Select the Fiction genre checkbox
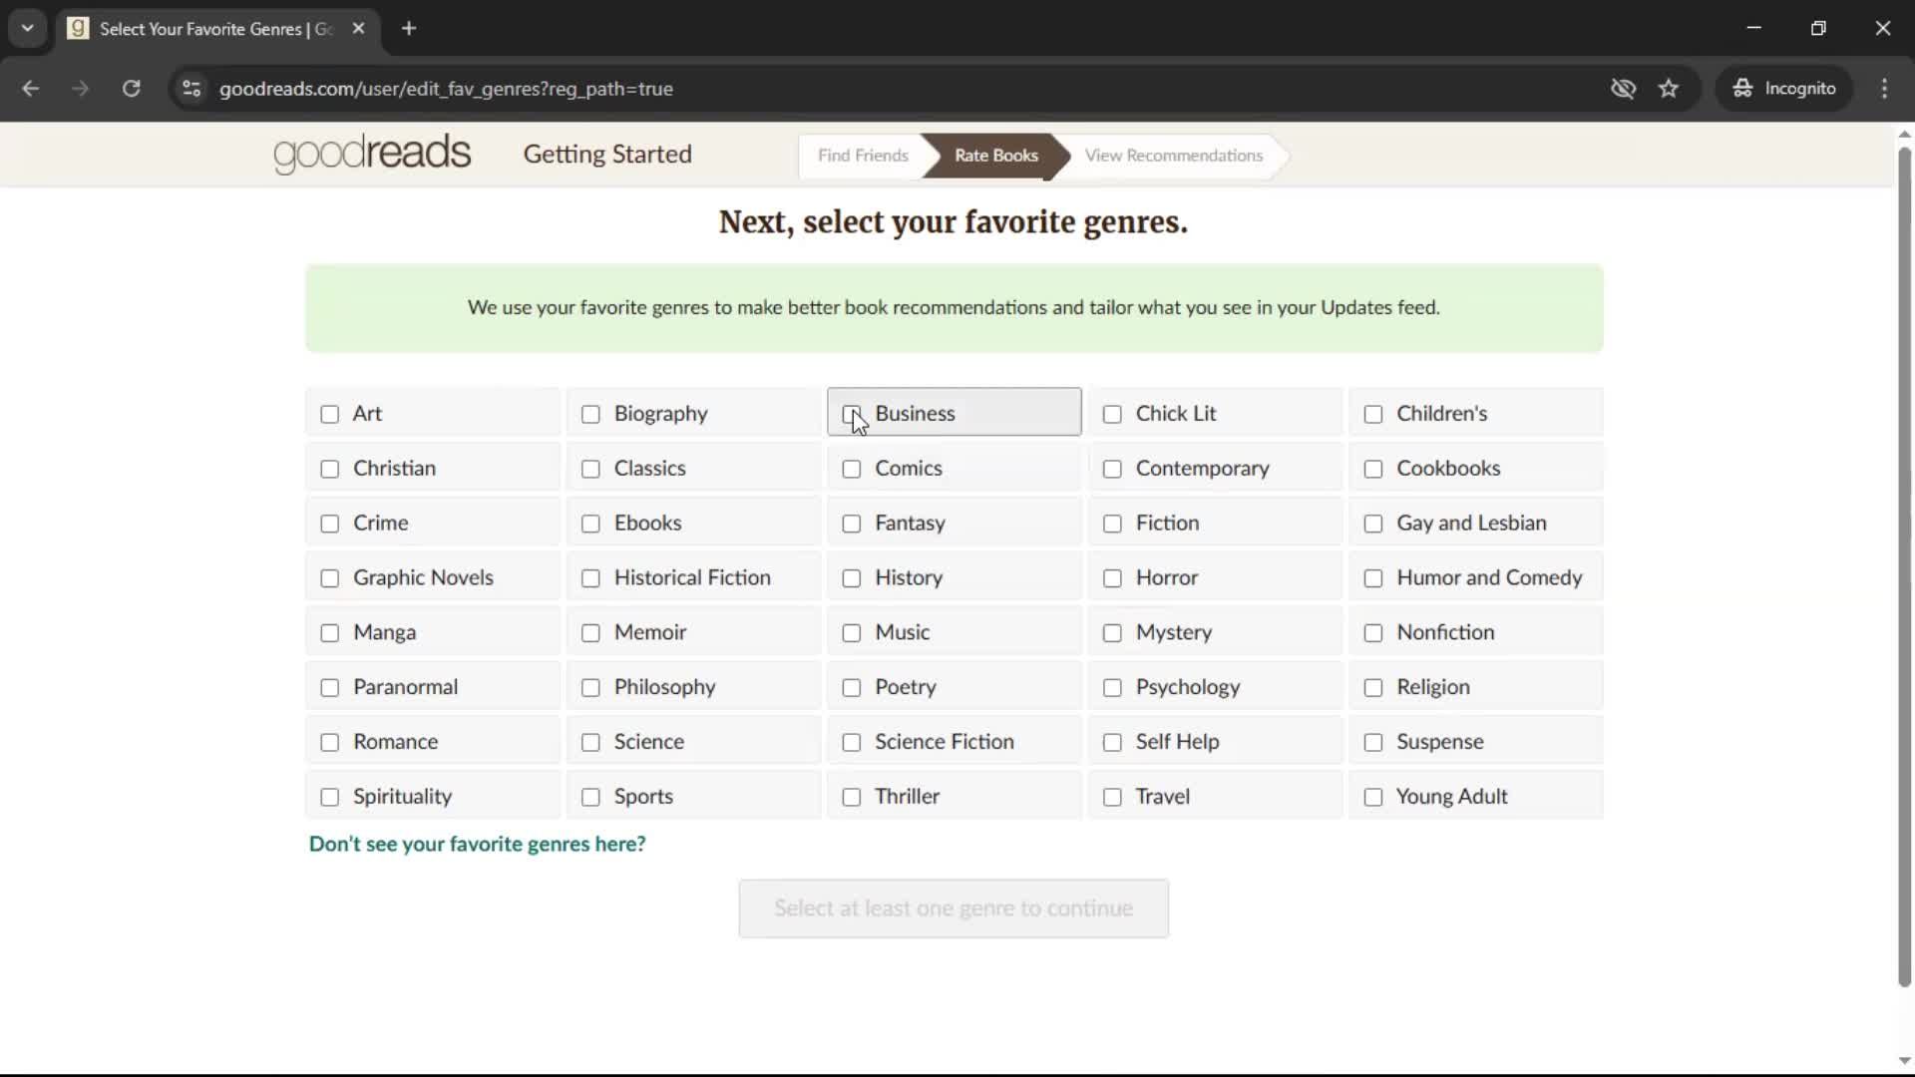The width and height of the screenshot is (1915, 1077). 1112,524
